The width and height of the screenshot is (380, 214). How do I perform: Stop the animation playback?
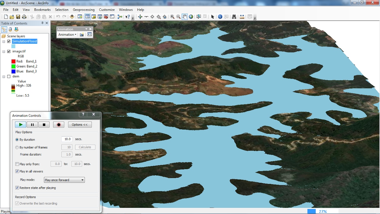pos(44,125)
